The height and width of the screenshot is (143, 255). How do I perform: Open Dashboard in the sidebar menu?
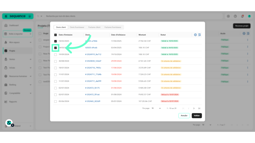(14, 25)
